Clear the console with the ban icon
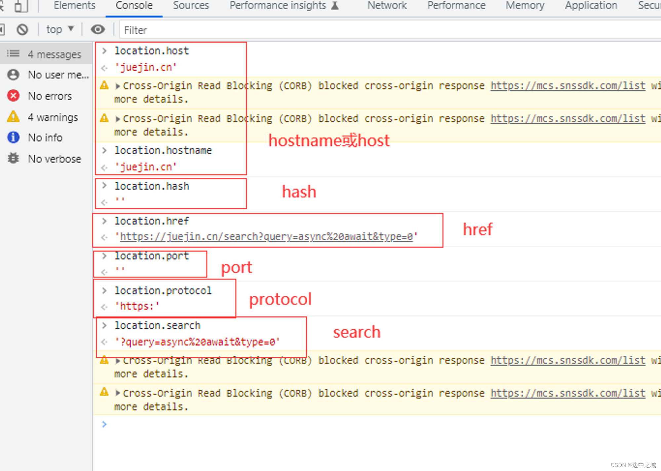 pyautogui.click(x=22, y=30)
